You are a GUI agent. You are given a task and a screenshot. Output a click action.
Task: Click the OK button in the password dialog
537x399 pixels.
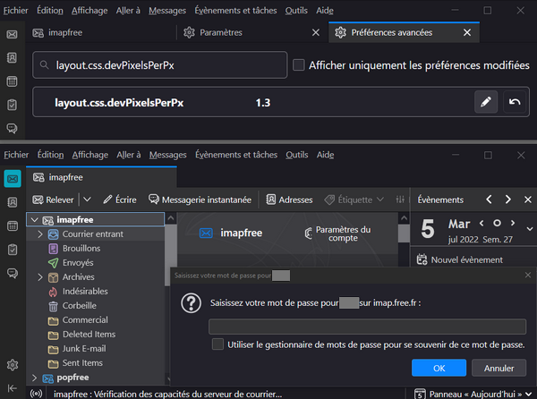tap(439, 368)
